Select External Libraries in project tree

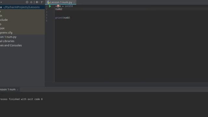(7, 41)
